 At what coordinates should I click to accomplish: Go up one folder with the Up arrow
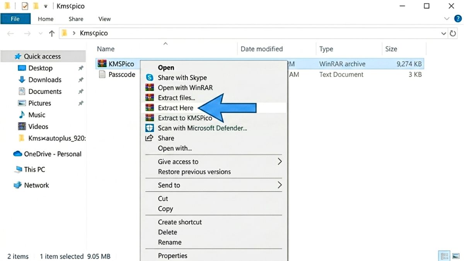(x=51, y=33)
